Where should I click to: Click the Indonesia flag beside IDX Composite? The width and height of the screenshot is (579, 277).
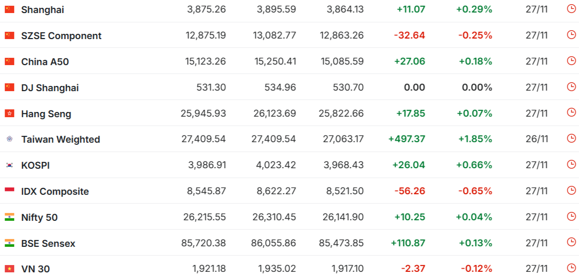[x=9, y=191]
